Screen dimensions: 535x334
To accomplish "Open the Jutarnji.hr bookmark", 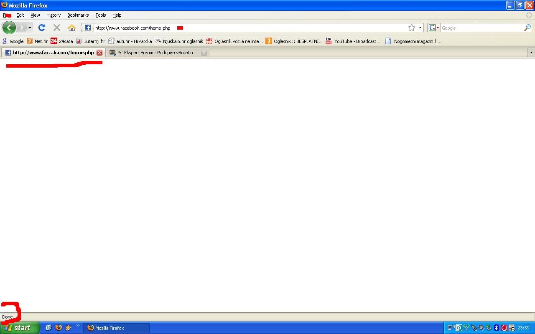I will coord(90,41).
